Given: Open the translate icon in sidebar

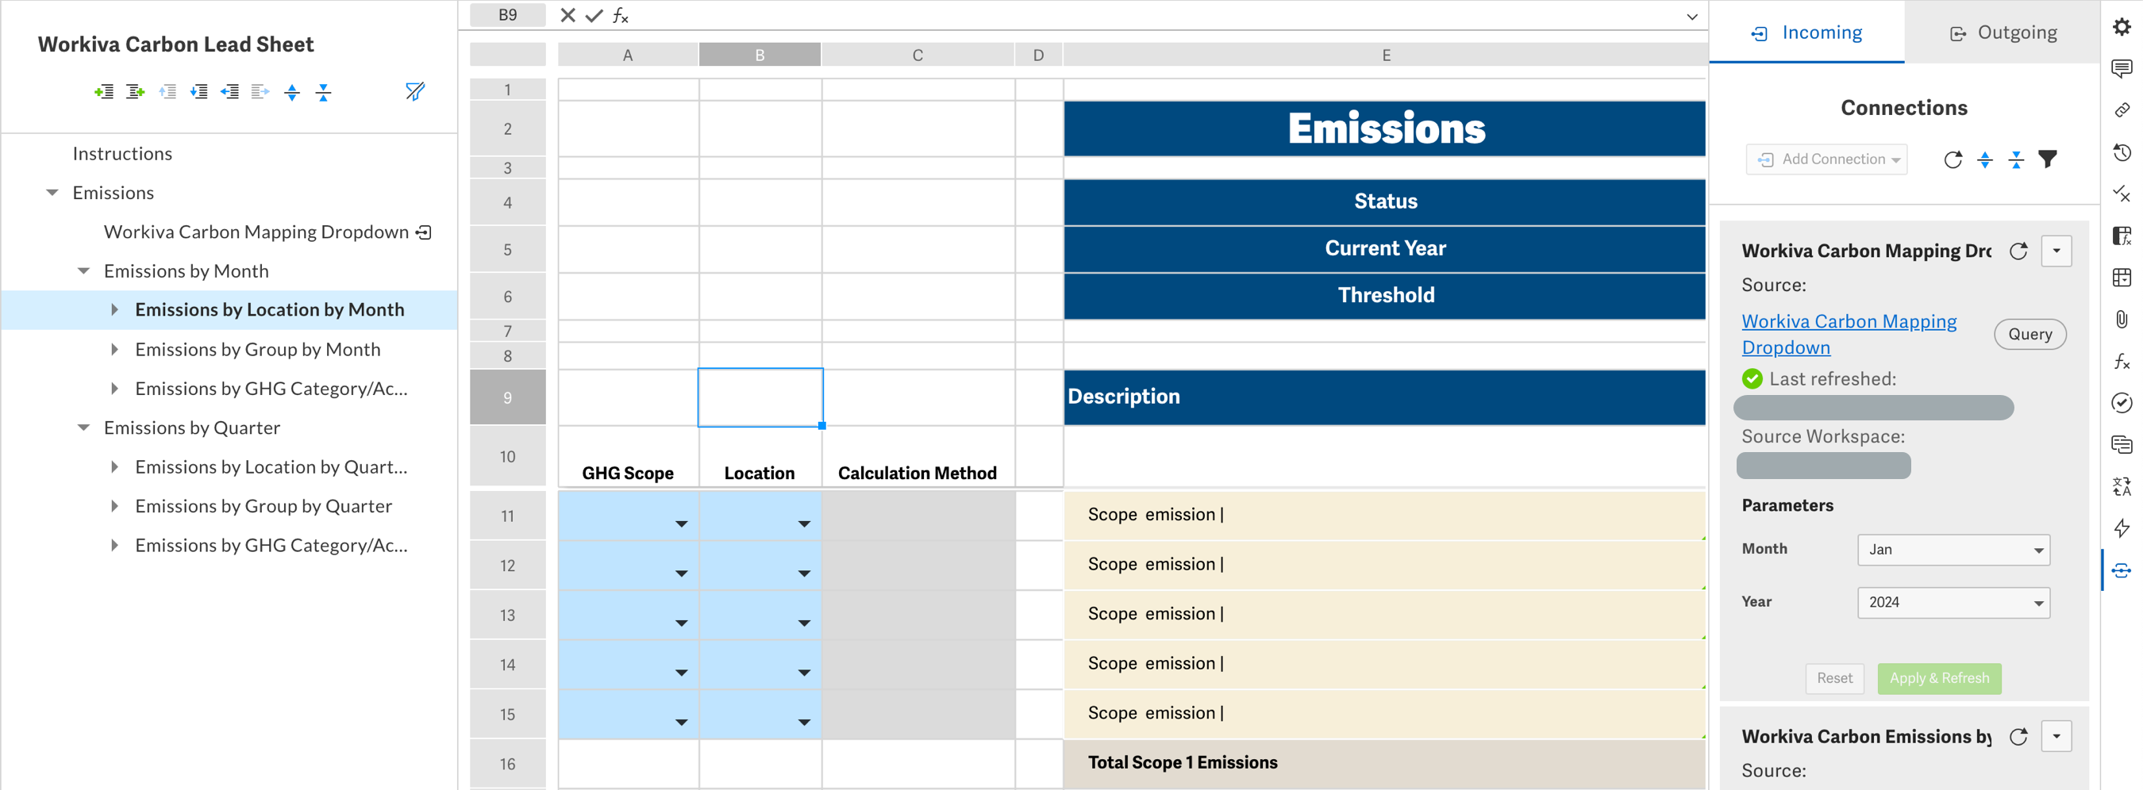Looking at the screenshot, I should (x=2122, y=486).
